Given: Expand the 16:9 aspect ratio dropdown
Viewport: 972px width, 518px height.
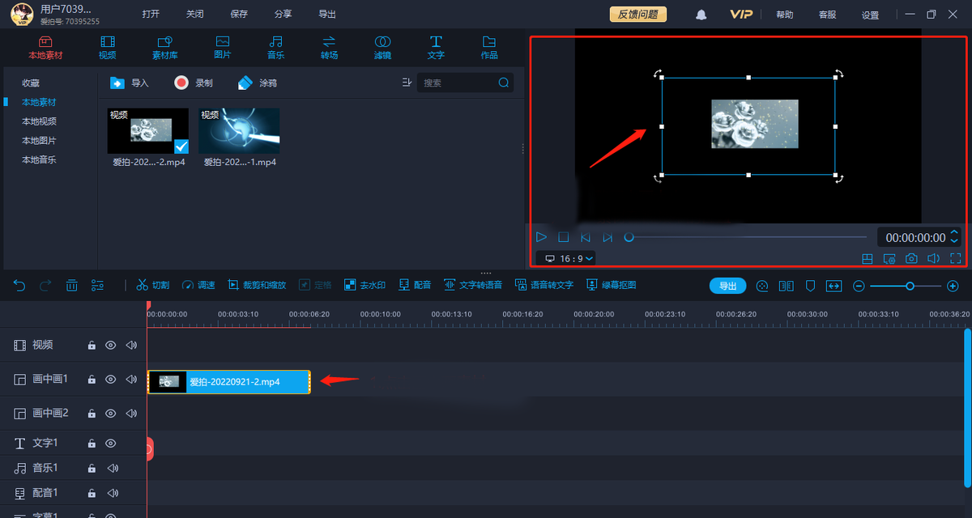Looking at the screenshot, I should point(569,259).
